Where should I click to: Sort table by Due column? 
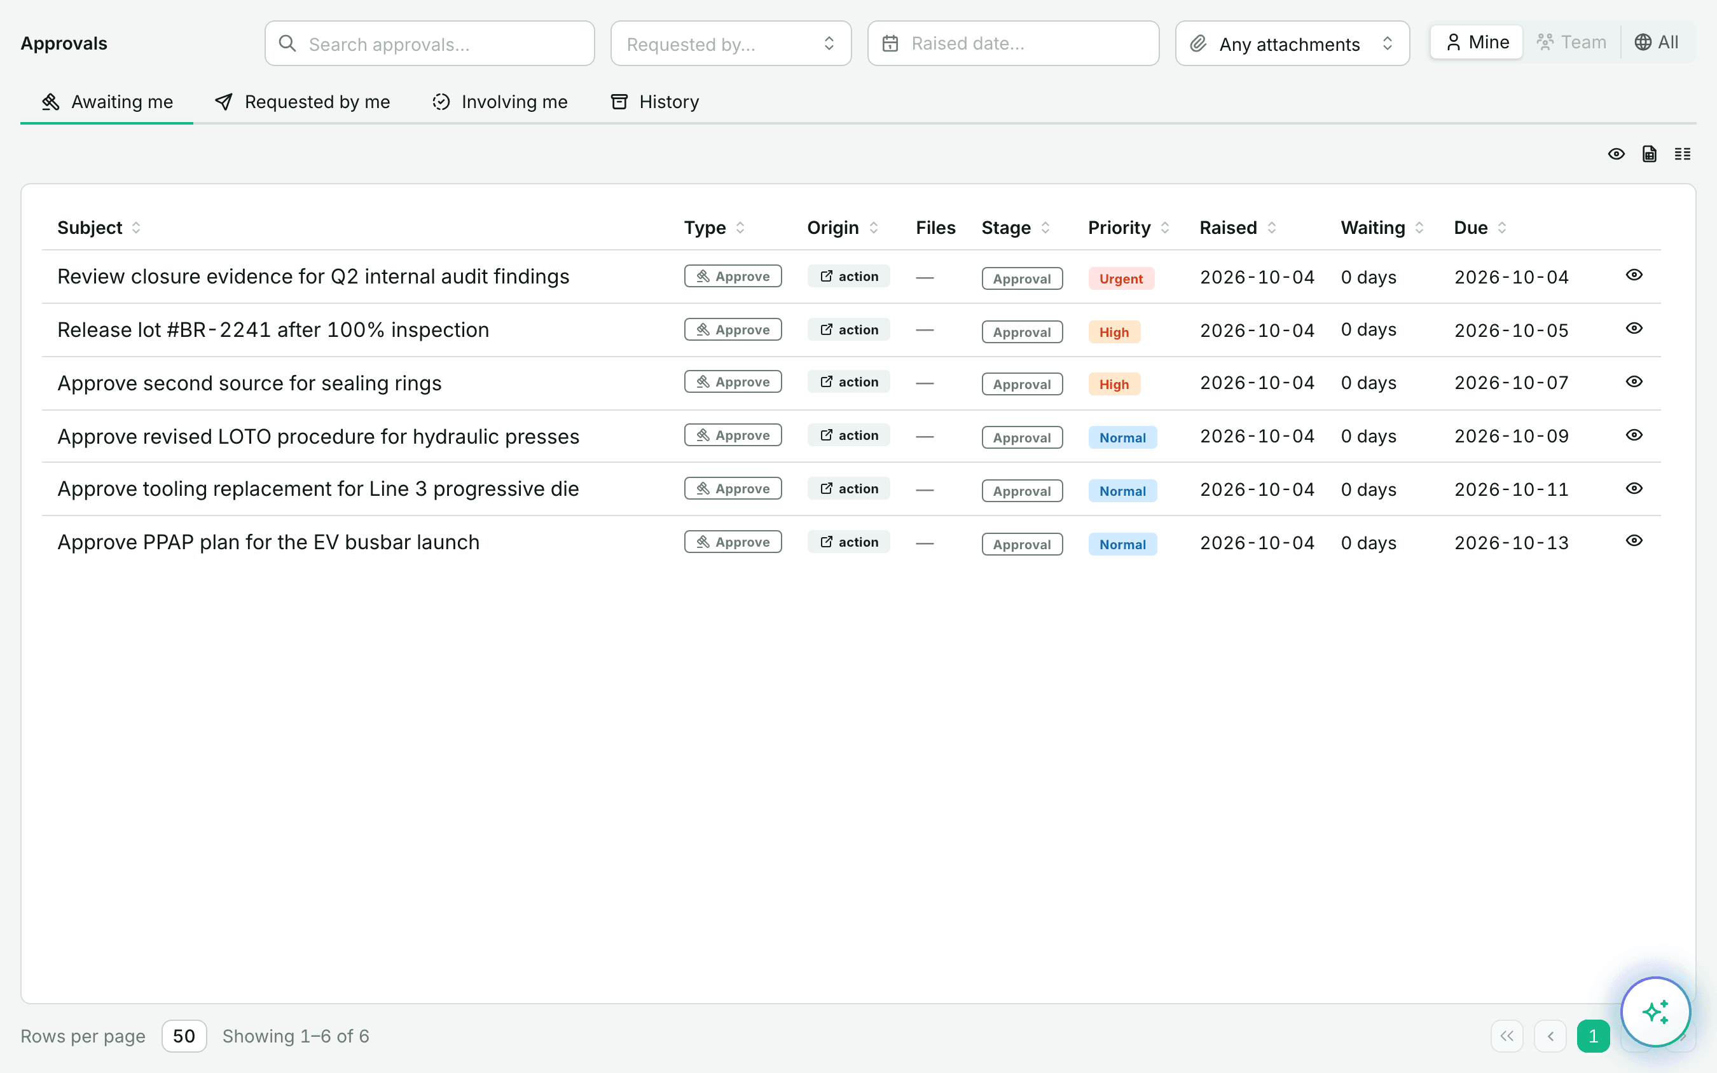pos(1480,227)
